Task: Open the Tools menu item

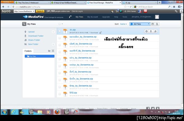Action: [x=125, y=17]
